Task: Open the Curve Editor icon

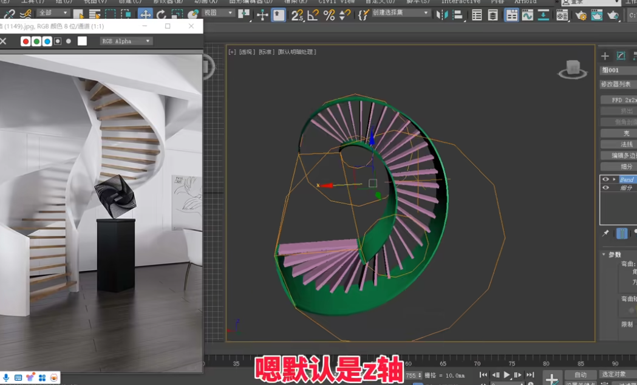Action: pyautogui.click(x=528, y=15)
